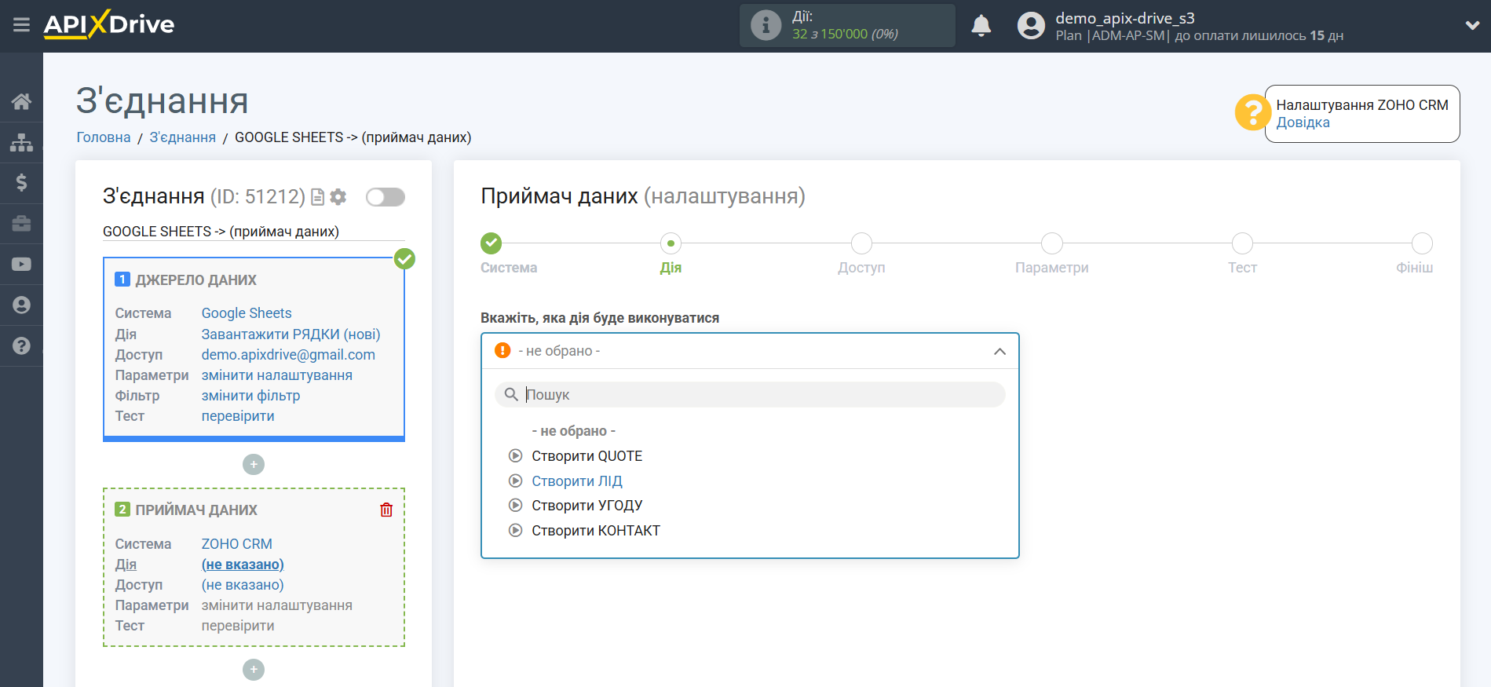The image size is (1491, 687).
Task: Open the Довідка help link
Action: click(x=1303, y=122)
